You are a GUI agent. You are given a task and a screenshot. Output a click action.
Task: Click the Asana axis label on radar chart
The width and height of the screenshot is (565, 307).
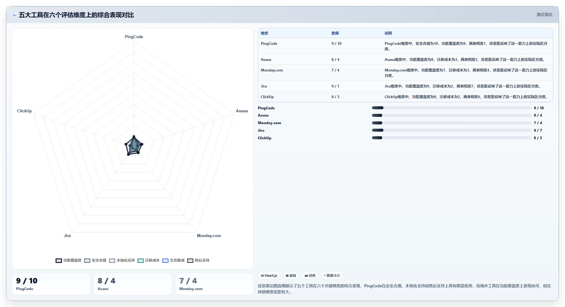click(x=242, y=111)
